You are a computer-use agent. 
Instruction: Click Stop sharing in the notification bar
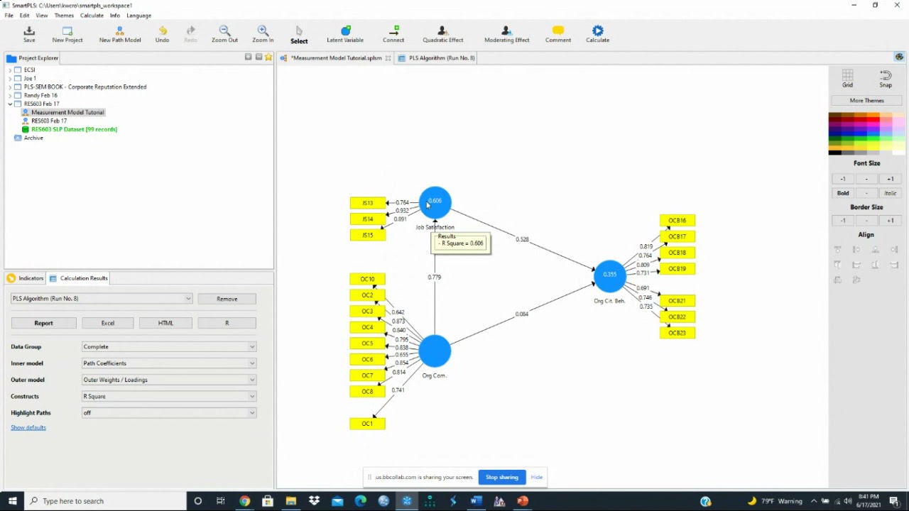click(x=502, y=477)
